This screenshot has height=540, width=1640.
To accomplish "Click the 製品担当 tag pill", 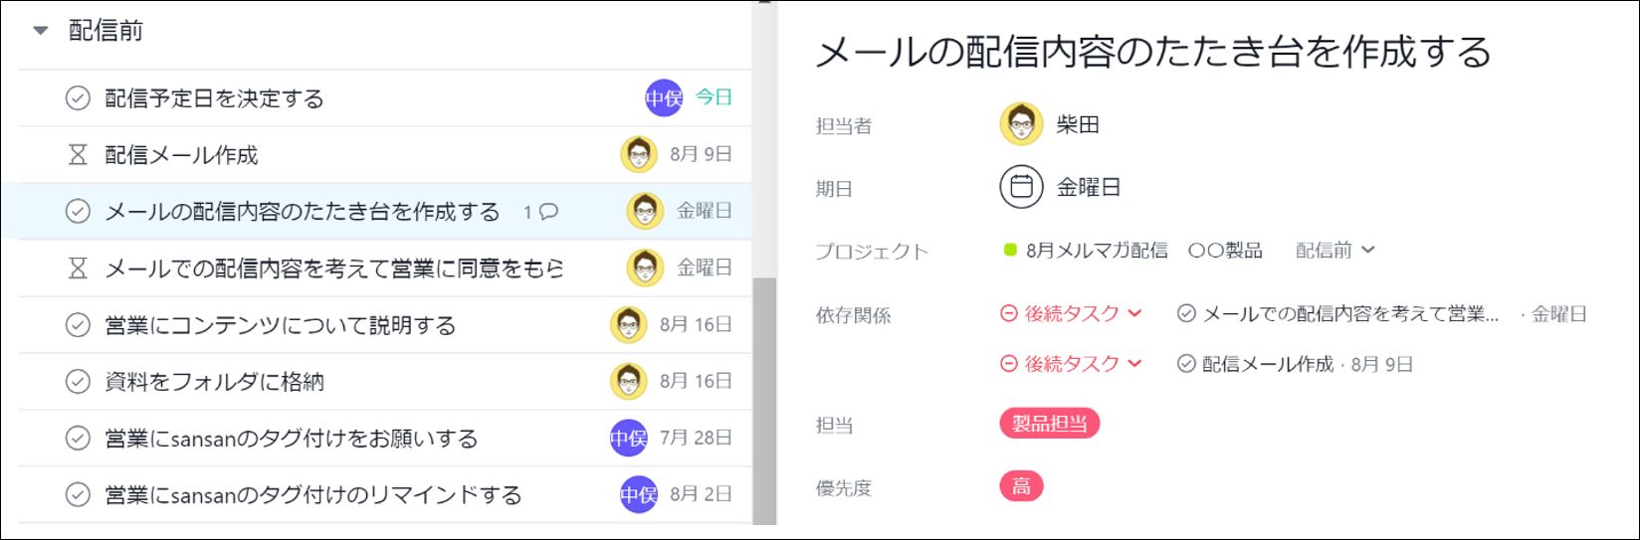I will coord(1049,424).
